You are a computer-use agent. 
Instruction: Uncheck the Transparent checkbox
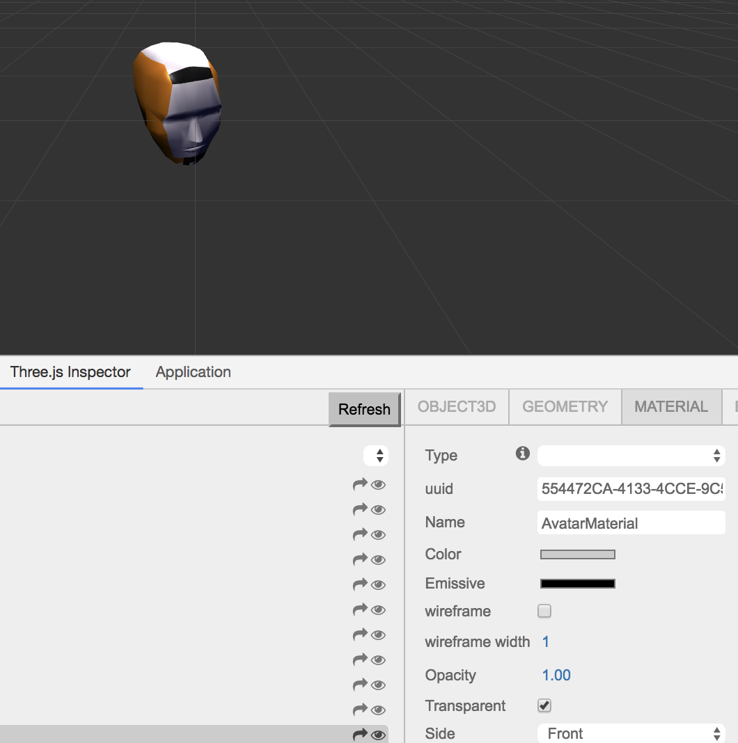544,705
